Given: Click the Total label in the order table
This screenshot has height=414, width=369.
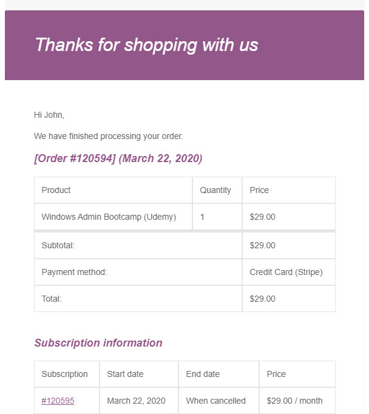Looking at the screenshot, I should click(52, 299).
